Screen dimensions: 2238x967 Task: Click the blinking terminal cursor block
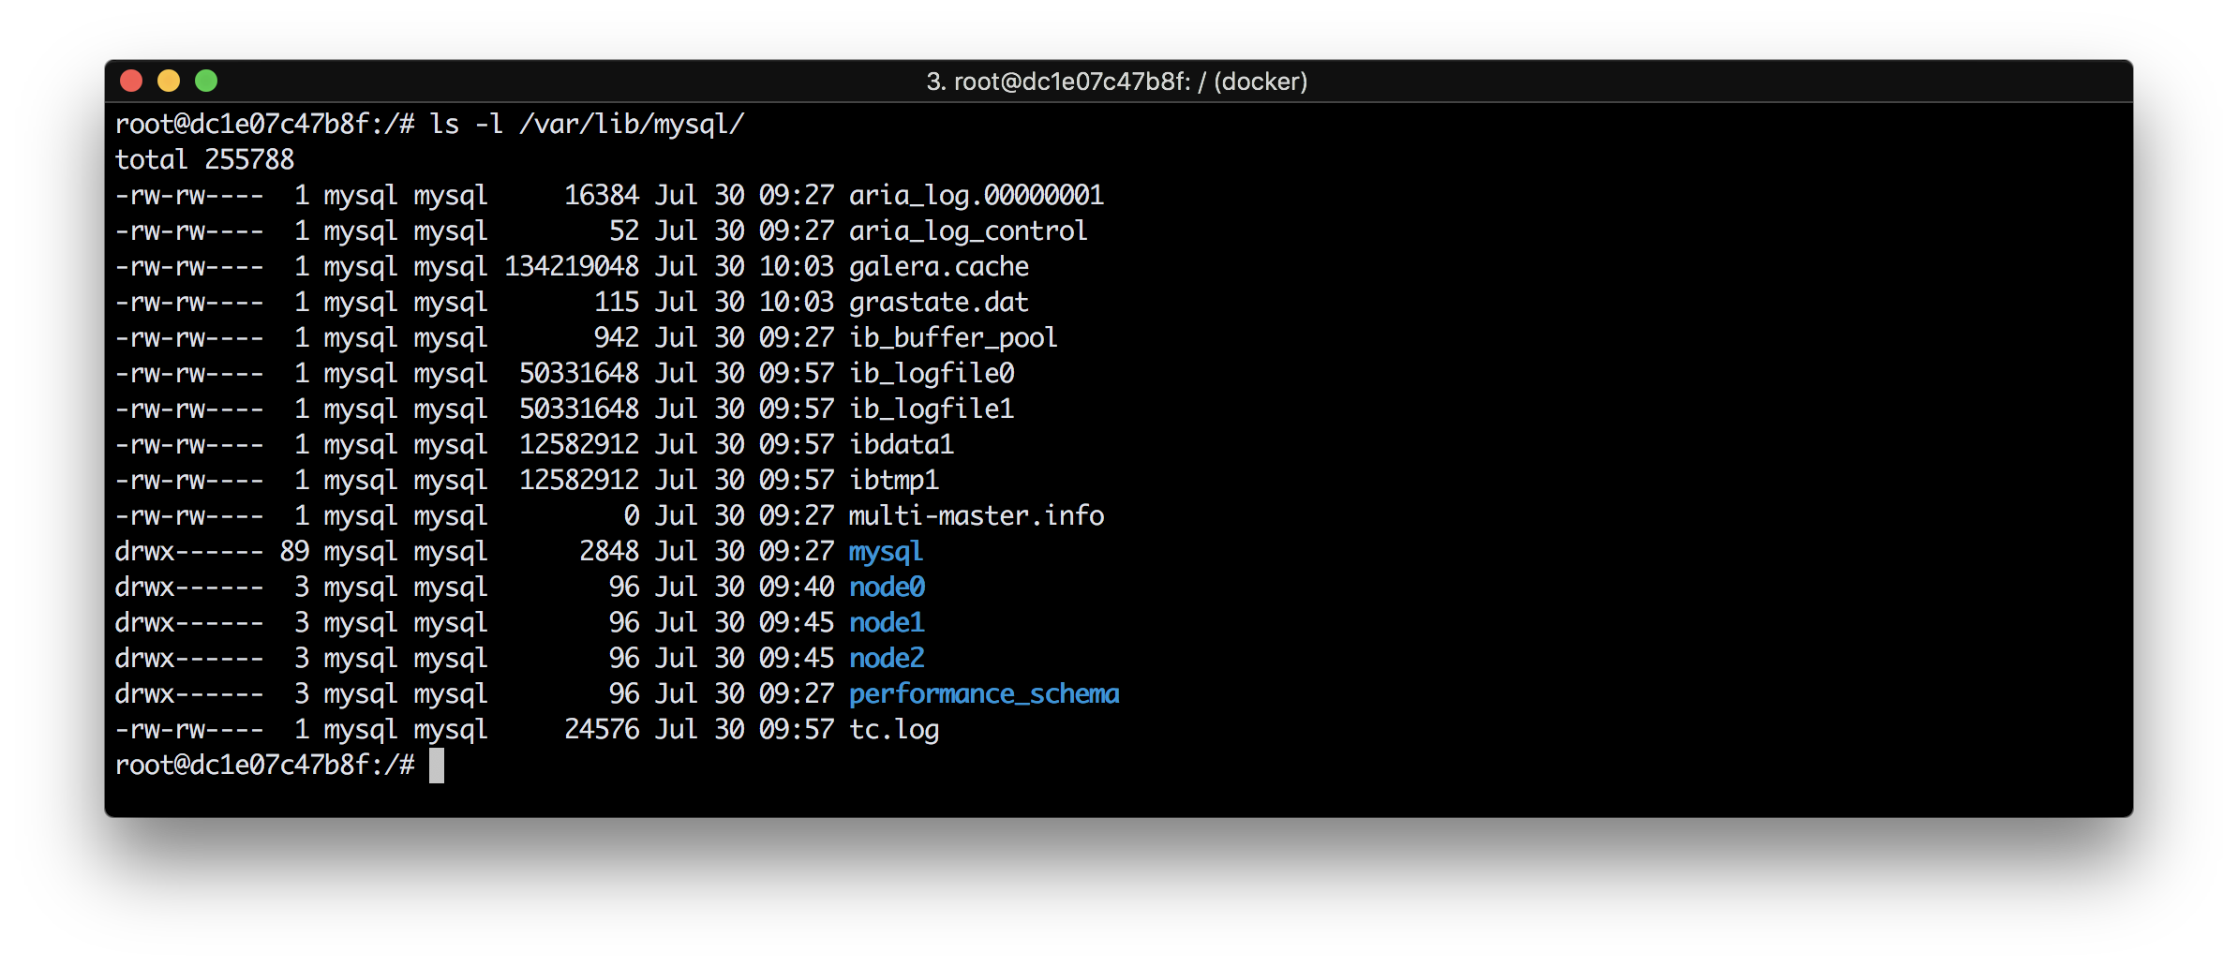tap(437, 765)
